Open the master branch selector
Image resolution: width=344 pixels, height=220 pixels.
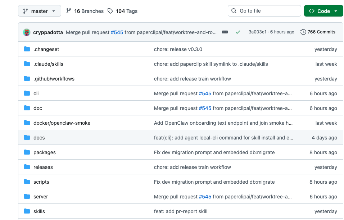point(39,11)
